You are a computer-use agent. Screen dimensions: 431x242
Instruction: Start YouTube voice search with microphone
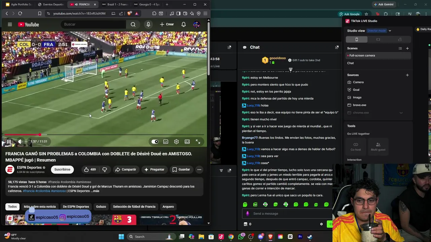click(148, 24)
